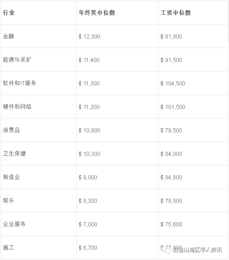Click the 娱乐 row label
229x260 pixels.
[x=8, y=201]
